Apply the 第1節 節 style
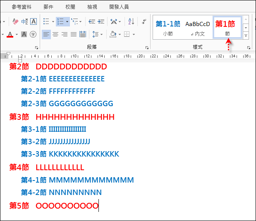The height and width of the screenshot is (221, 256). tap(227, 27)
